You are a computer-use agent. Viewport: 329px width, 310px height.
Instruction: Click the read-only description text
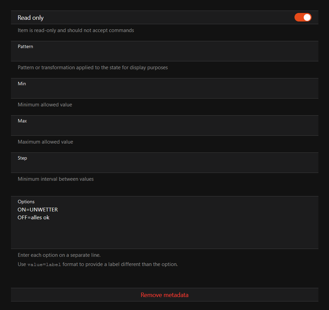[x=76, y=30]
